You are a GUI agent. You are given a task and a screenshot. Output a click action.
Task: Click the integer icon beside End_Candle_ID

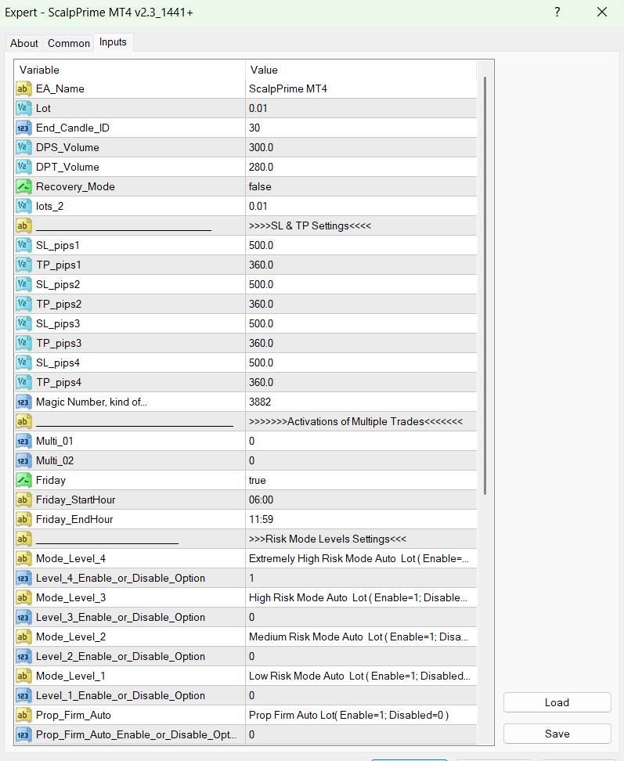click(23, 128)
